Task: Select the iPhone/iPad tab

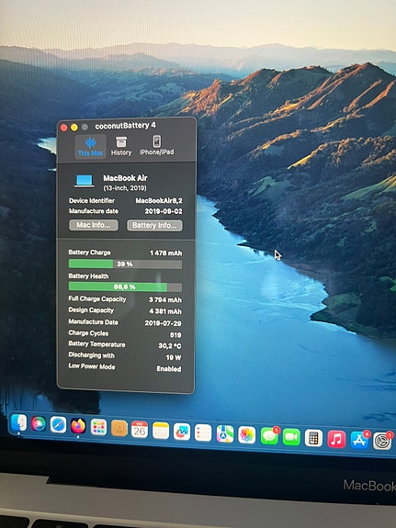Action: 157,146
